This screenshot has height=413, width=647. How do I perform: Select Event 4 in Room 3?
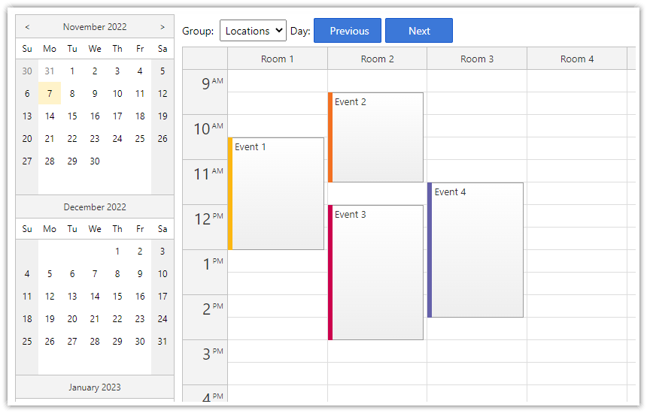point(477,250)
